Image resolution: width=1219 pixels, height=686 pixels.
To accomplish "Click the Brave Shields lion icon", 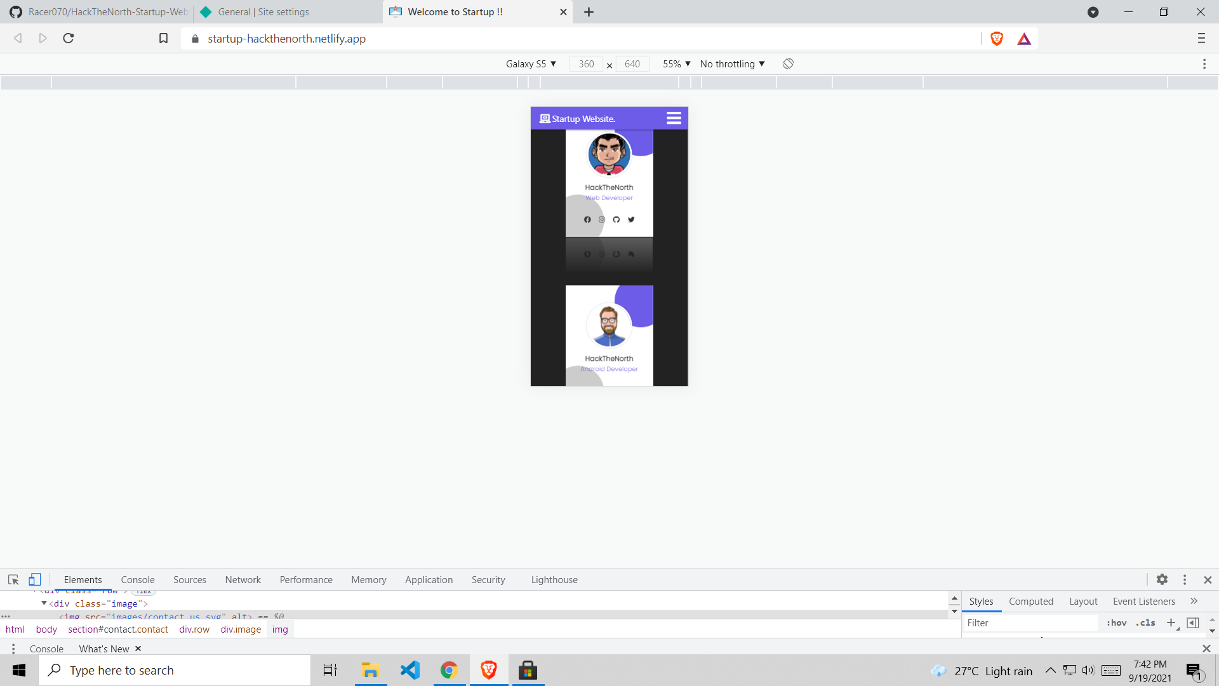I will click(x=997, y=39).
